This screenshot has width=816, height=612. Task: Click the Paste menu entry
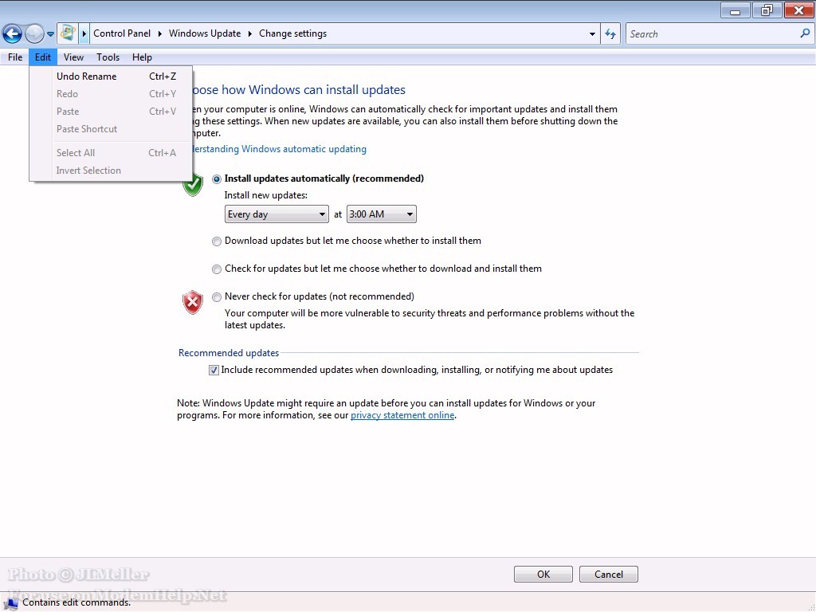pyautogui.click(x=112, y=112)
